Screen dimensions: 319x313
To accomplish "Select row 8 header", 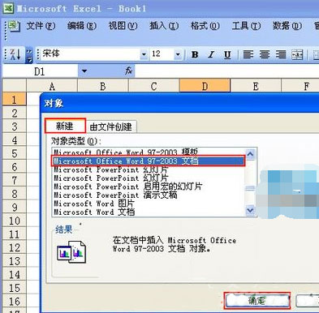I will (x=15, y=194).
